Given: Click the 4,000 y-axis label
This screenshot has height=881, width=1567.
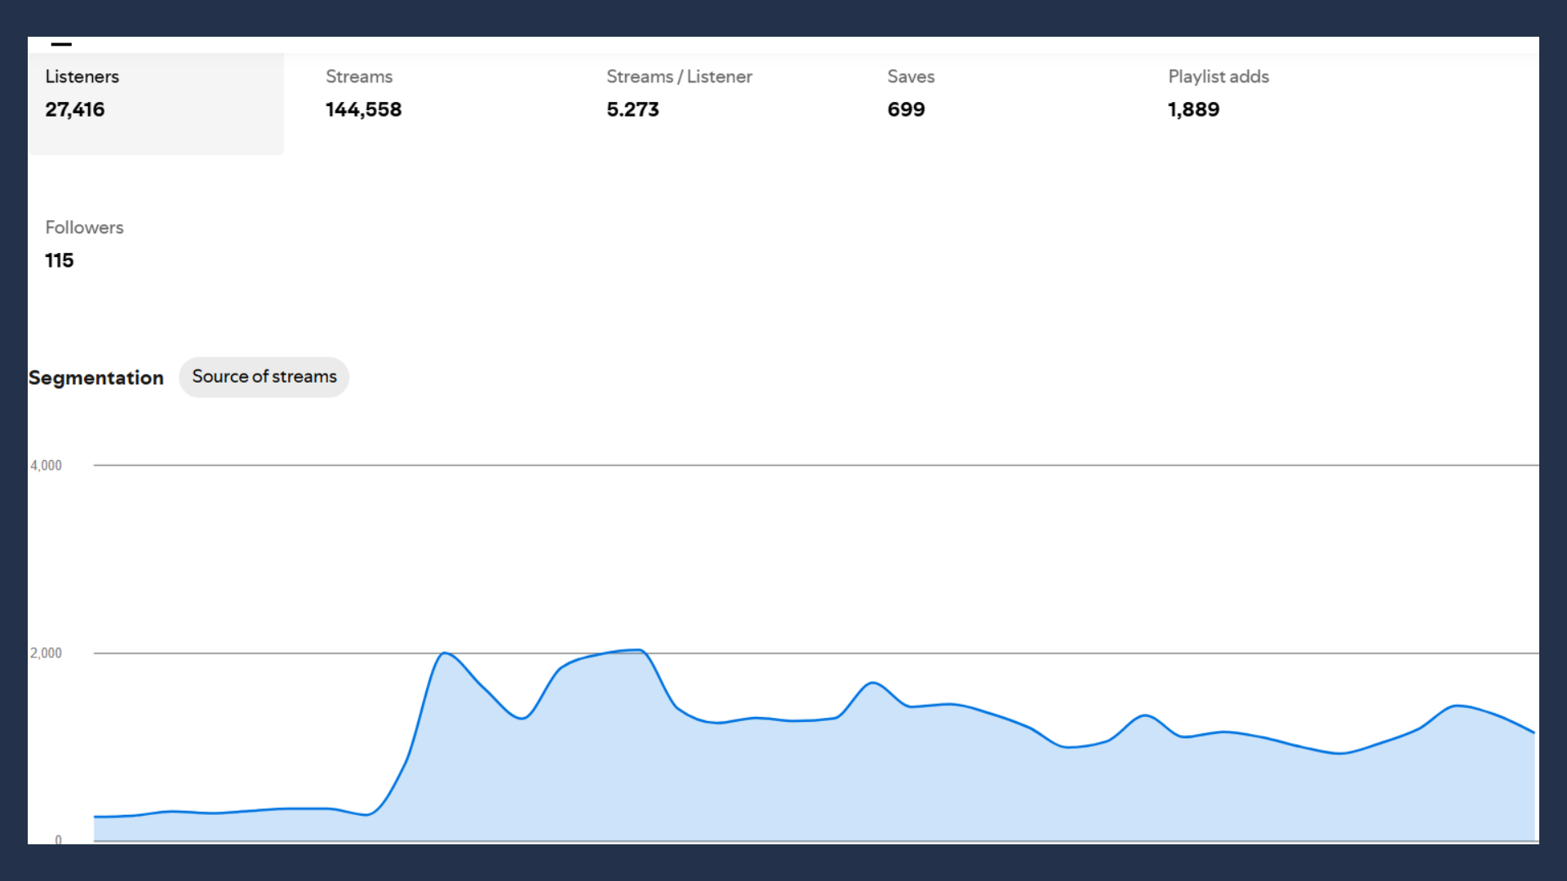Looking at the screenshot, I should click(x=46, y=466).
